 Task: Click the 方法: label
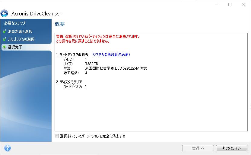(x=67, y=68)
